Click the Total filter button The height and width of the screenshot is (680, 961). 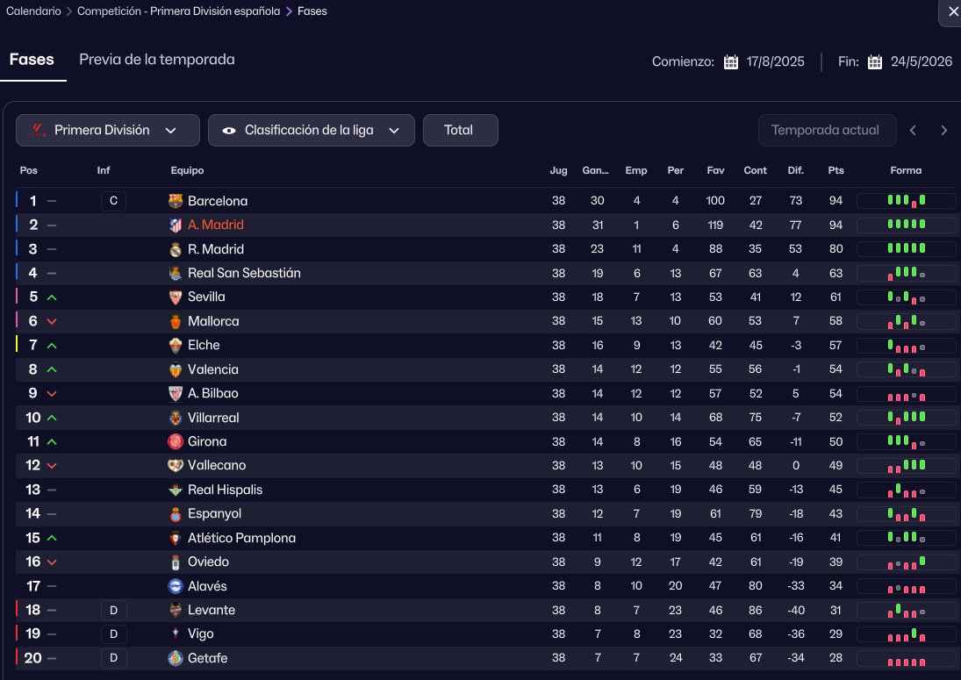(x=459, y=131)
